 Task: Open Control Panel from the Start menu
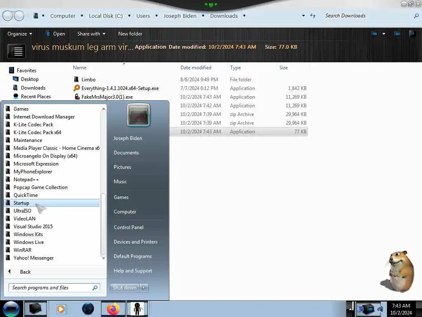point(129,227)
